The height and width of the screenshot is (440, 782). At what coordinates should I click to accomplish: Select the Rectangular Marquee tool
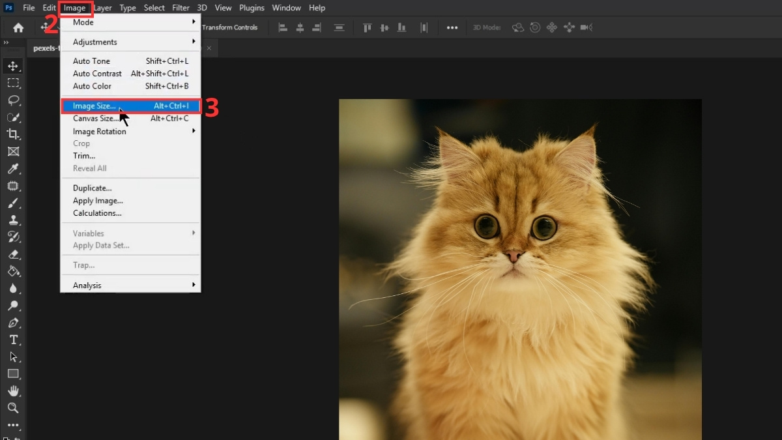coord(13,83)
